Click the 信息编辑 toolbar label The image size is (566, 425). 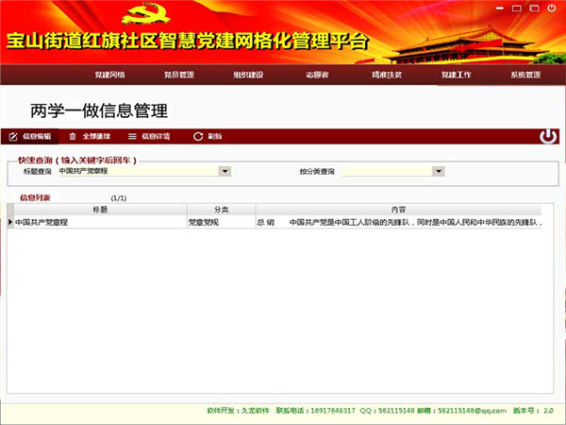point(37,136)
